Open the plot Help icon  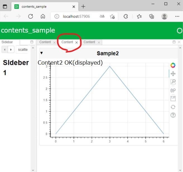(173, 115)
